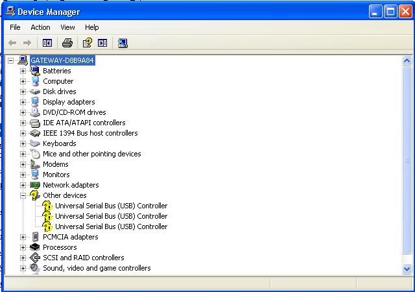Collapse the Other devices node

pyautogui.click(x=23, y=195)
